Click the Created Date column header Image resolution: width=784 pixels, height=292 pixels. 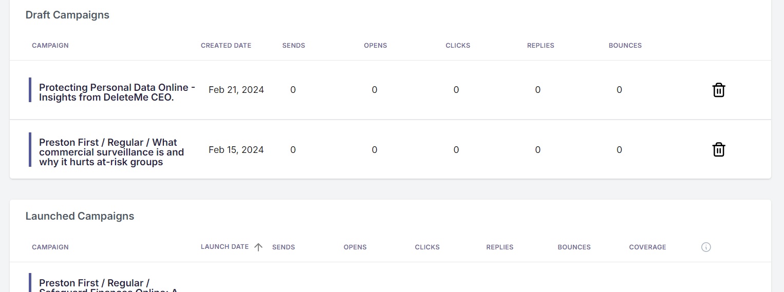coord(226,45)
